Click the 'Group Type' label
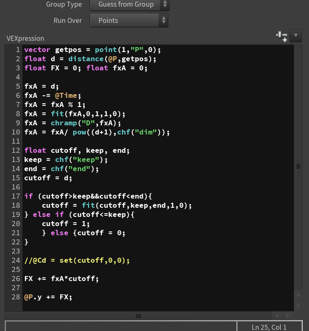 click(64, 4)
